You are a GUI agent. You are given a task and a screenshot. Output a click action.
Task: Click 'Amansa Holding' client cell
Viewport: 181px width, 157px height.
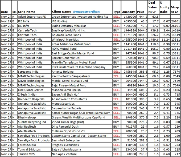point(82,72)
